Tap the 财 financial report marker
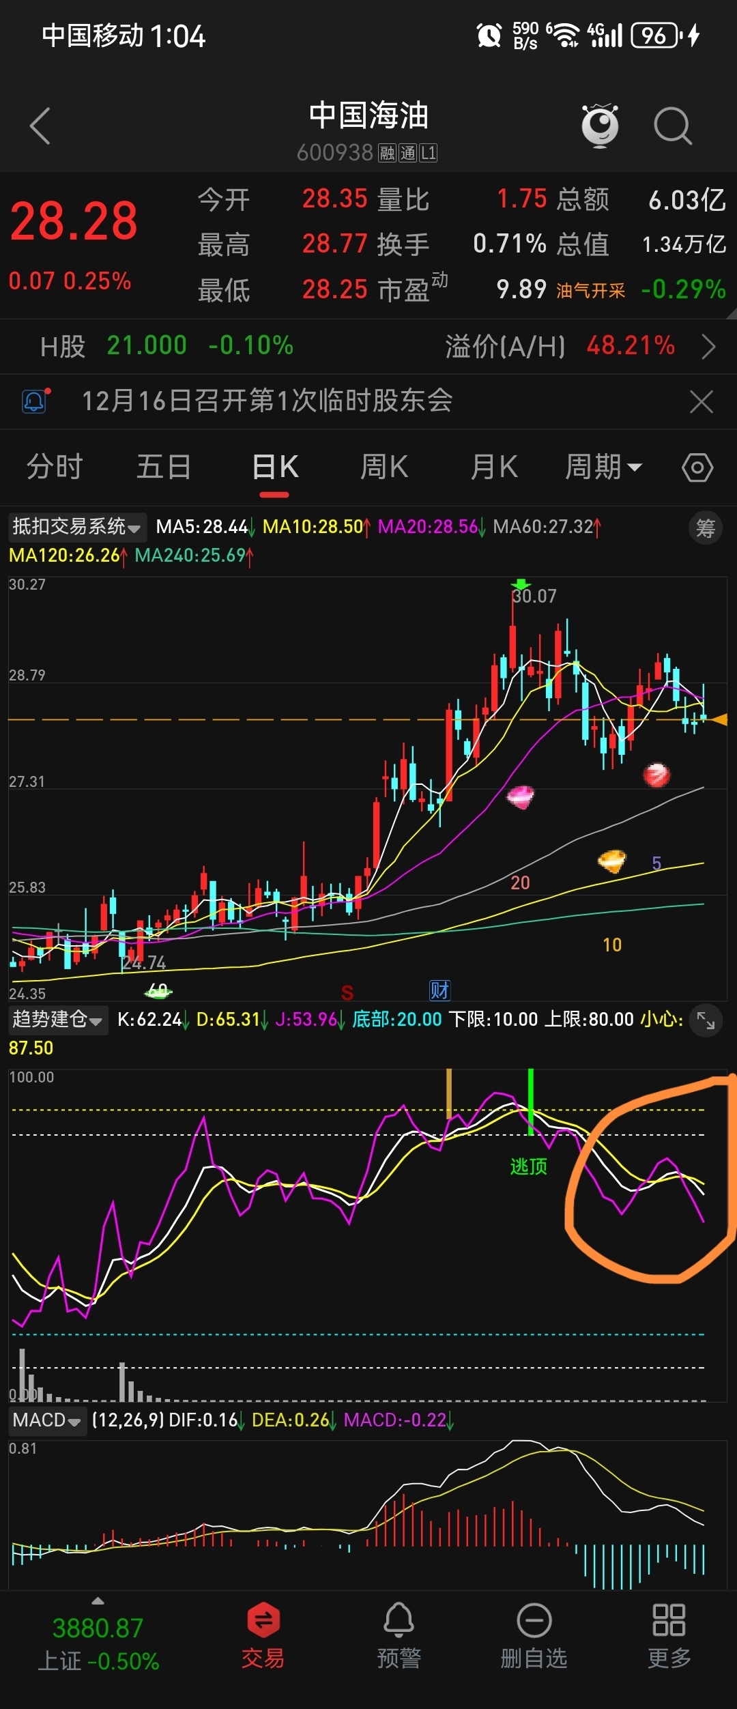This screenshot has height=1709, width=737. click(x=439, y=990)
